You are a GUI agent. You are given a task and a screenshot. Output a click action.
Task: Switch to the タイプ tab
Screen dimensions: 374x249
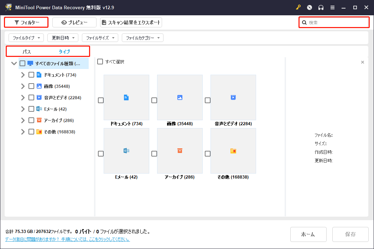pos(64,52)
